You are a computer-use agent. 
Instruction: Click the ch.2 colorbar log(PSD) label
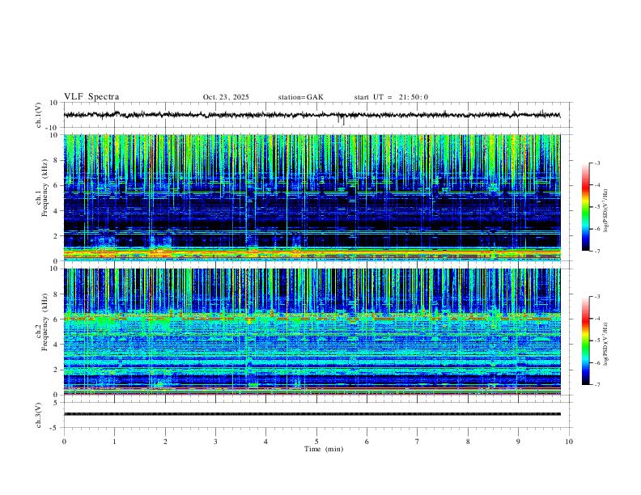[605, 345]
